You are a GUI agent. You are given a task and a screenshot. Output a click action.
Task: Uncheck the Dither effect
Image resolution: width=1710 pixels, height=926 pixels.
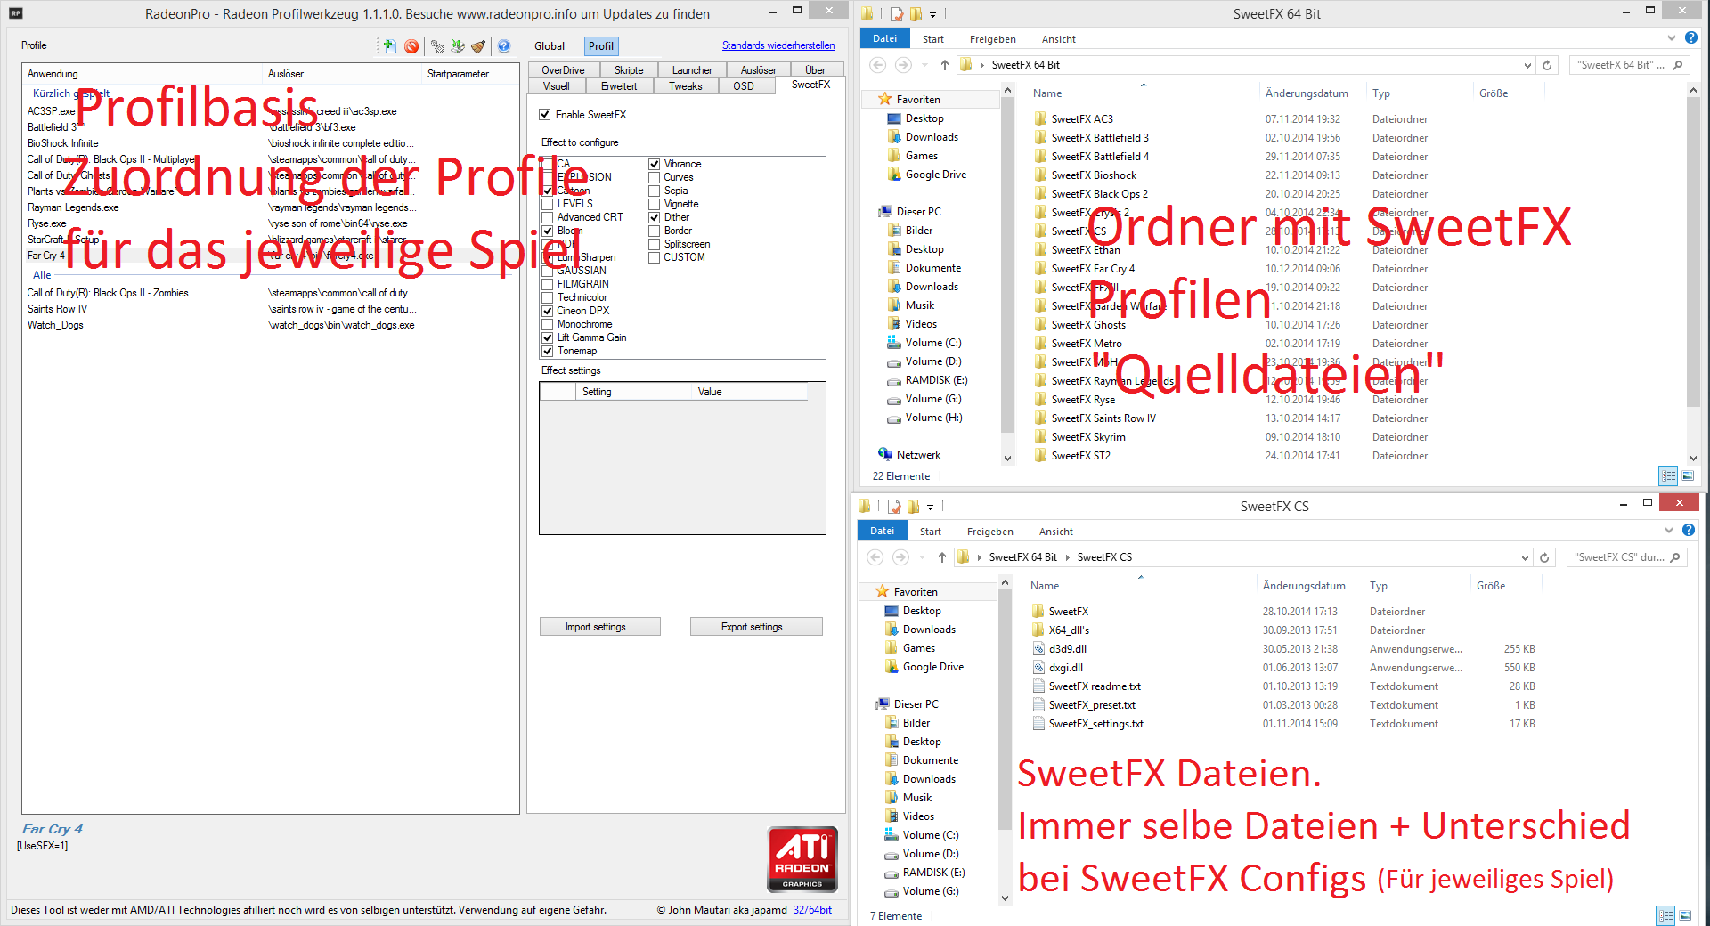click(655, 217)
